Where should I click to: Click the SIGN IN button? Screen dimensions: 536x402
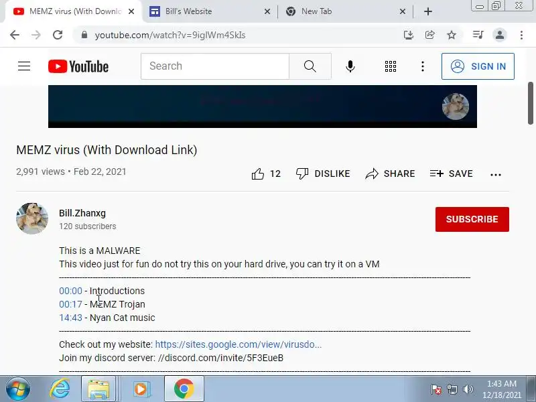pyautogui.click(x=478, y=66)
